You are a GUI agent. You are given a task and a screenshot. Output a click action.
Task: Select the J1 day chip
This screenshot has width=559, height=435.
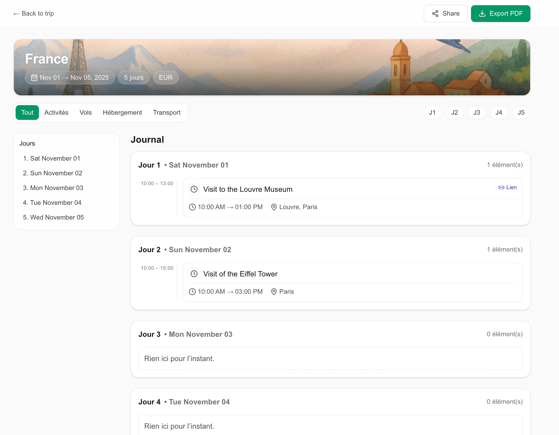point(432,113)
